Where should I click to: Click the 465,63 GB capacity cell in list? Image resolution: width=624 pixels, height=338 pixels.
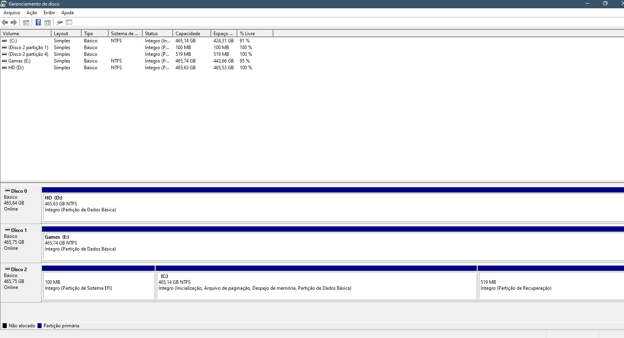click(185, 68)
